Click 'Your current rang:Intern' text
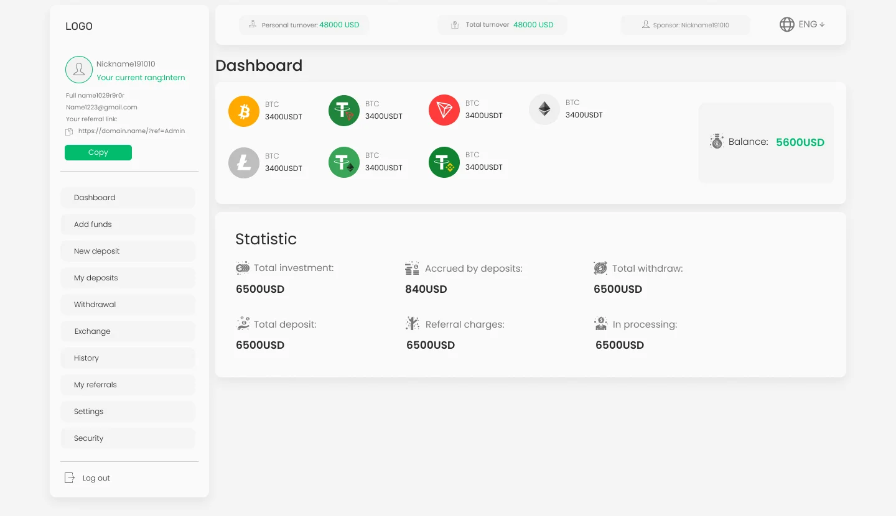 click(141, 78)
